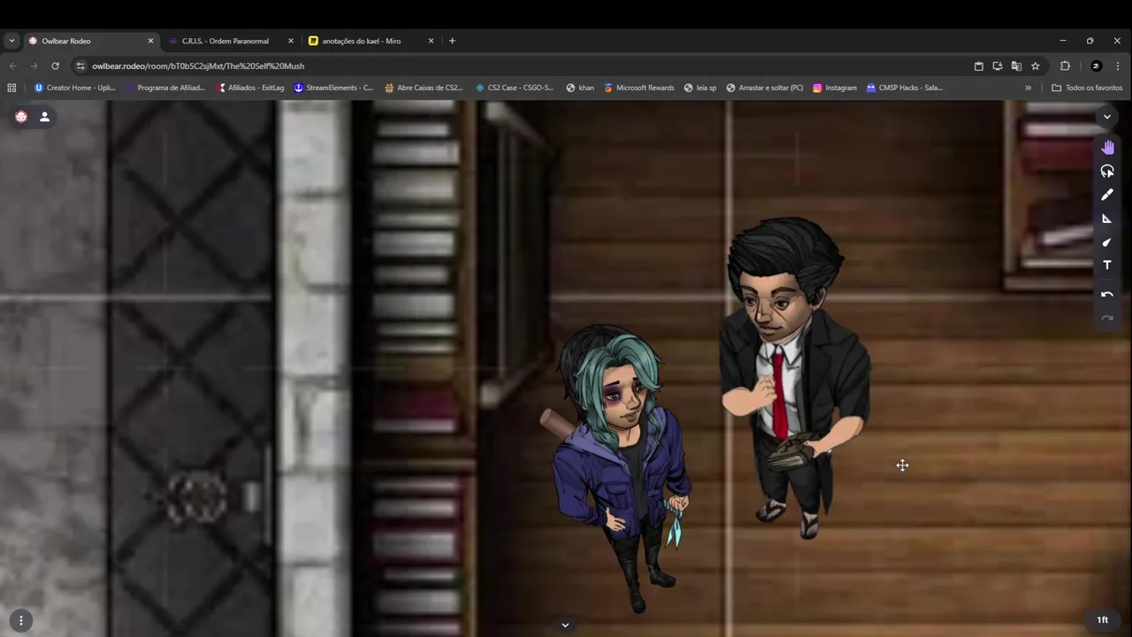
Task: Open Programa de Afiliad... bookmark
Action: [165, 88]
